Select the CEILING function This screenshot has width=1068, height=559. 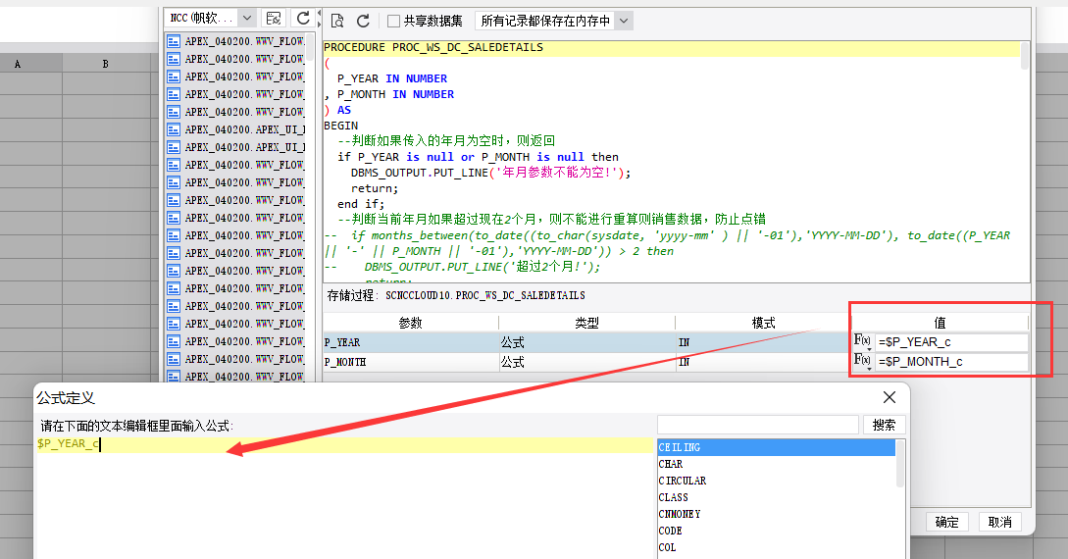(x=777, y=447)
